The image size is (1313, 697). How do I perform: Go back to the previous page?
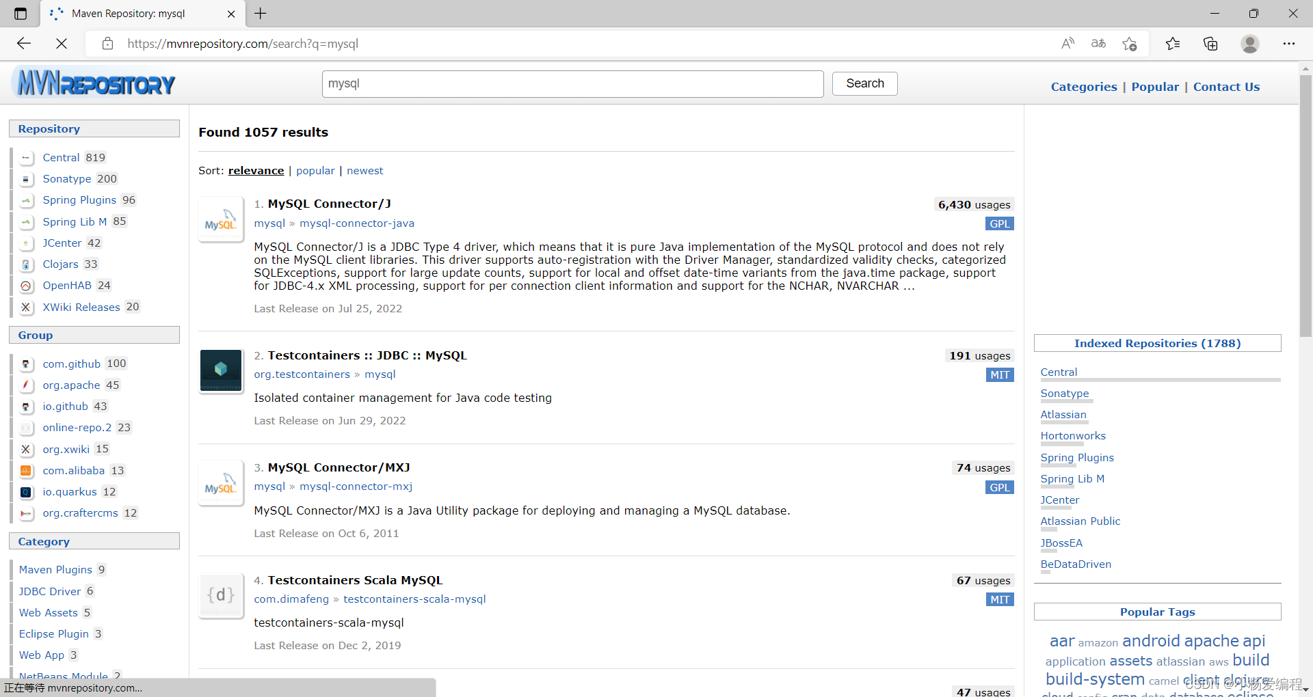click(x=24, y=44)
